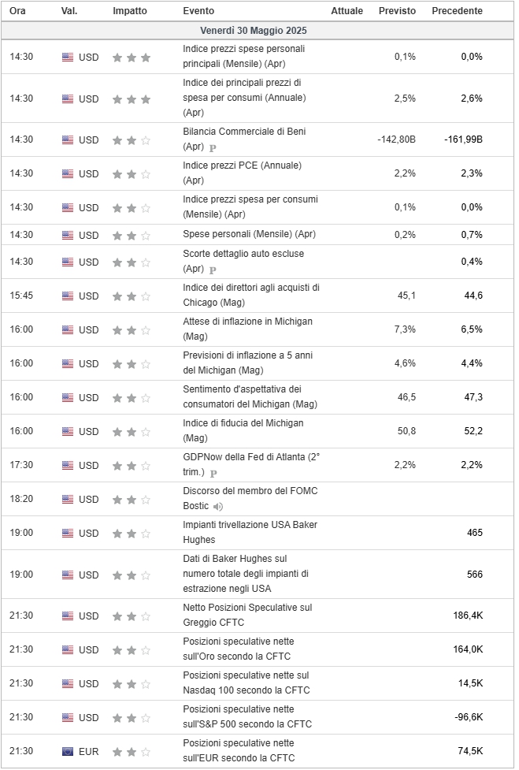This screenshot has height=770, width=519.
Task: Click the P icon next to Scorte dettaglio auto escluse
Action: point(213,270)
